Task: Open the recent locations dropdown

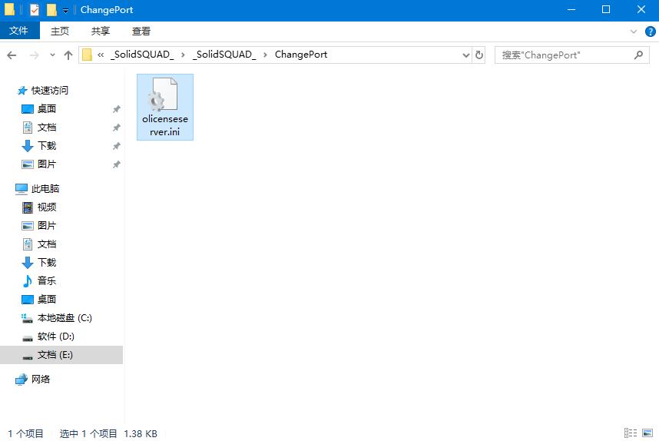Action: [x=52, y=55]
